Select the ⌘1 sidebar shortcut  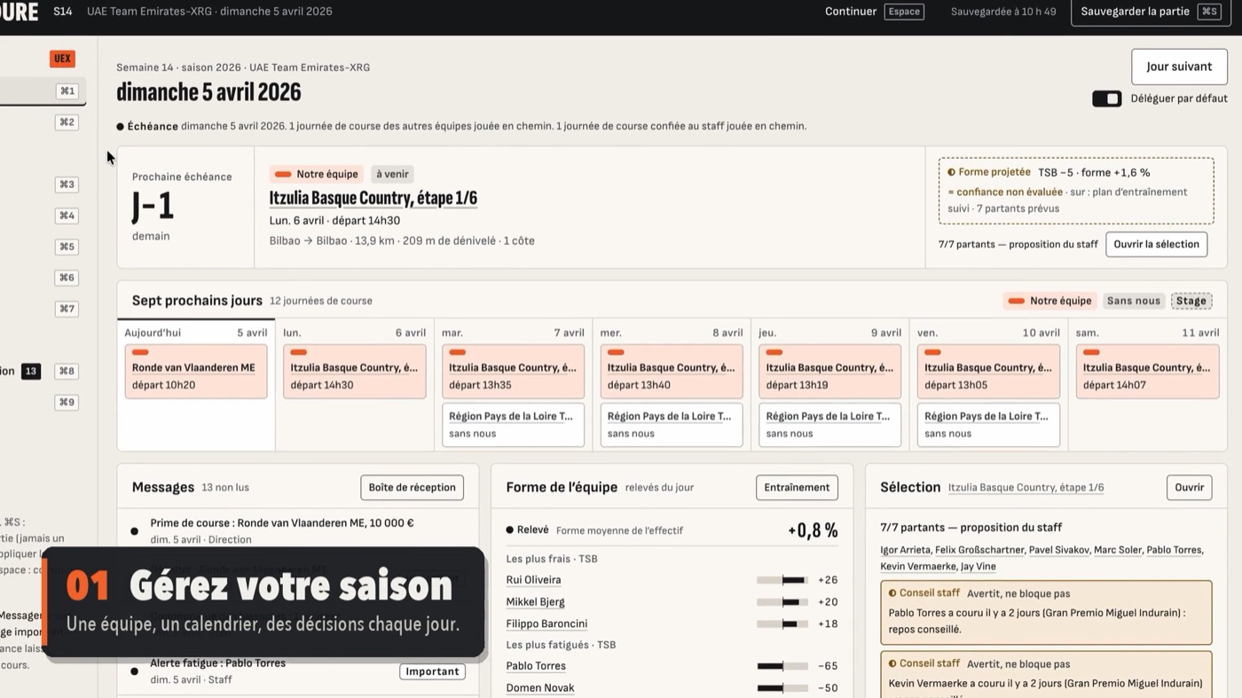[67, 91]
